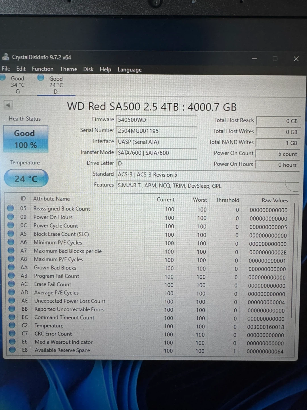This screenshot has width=307, height=410.
Task: Click status icon for Maximum Bad Blocks per die
Action: pos(11,250)
